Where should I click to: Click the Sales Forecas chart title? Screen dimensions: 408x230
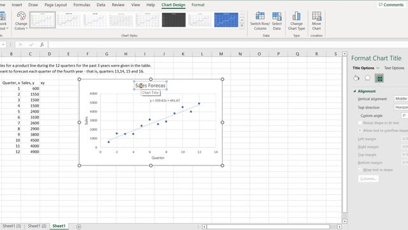150,86
